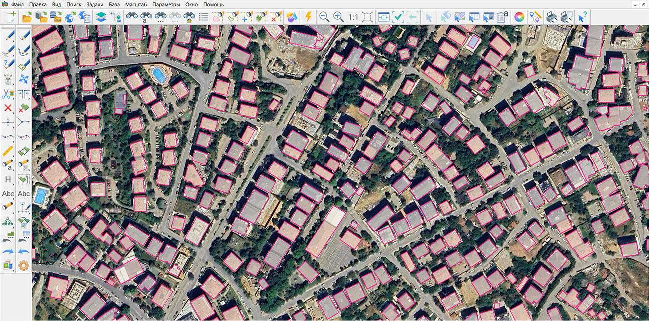
Task: Toggle the green checkmark selection button
Action: (x=398, y=17)
